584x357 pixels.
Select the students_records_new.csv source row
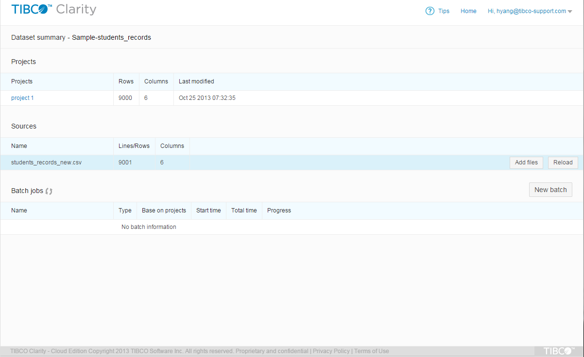(x=292, y=162)
